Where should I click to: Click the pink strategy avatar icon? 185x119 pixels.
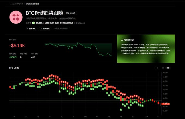[x=16, y=17]
